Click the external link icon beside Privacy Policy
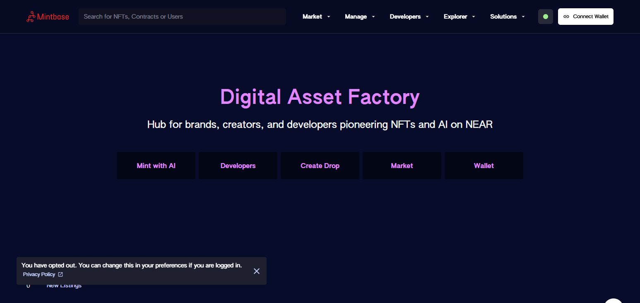640x303 pixels. [x=60, y=274]
